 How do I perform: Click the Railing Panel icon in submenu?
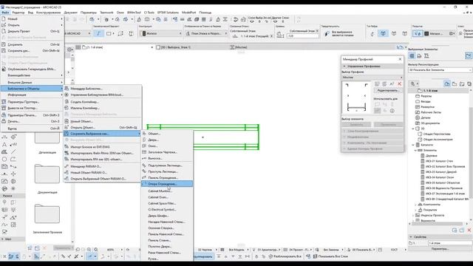[144, 177]
